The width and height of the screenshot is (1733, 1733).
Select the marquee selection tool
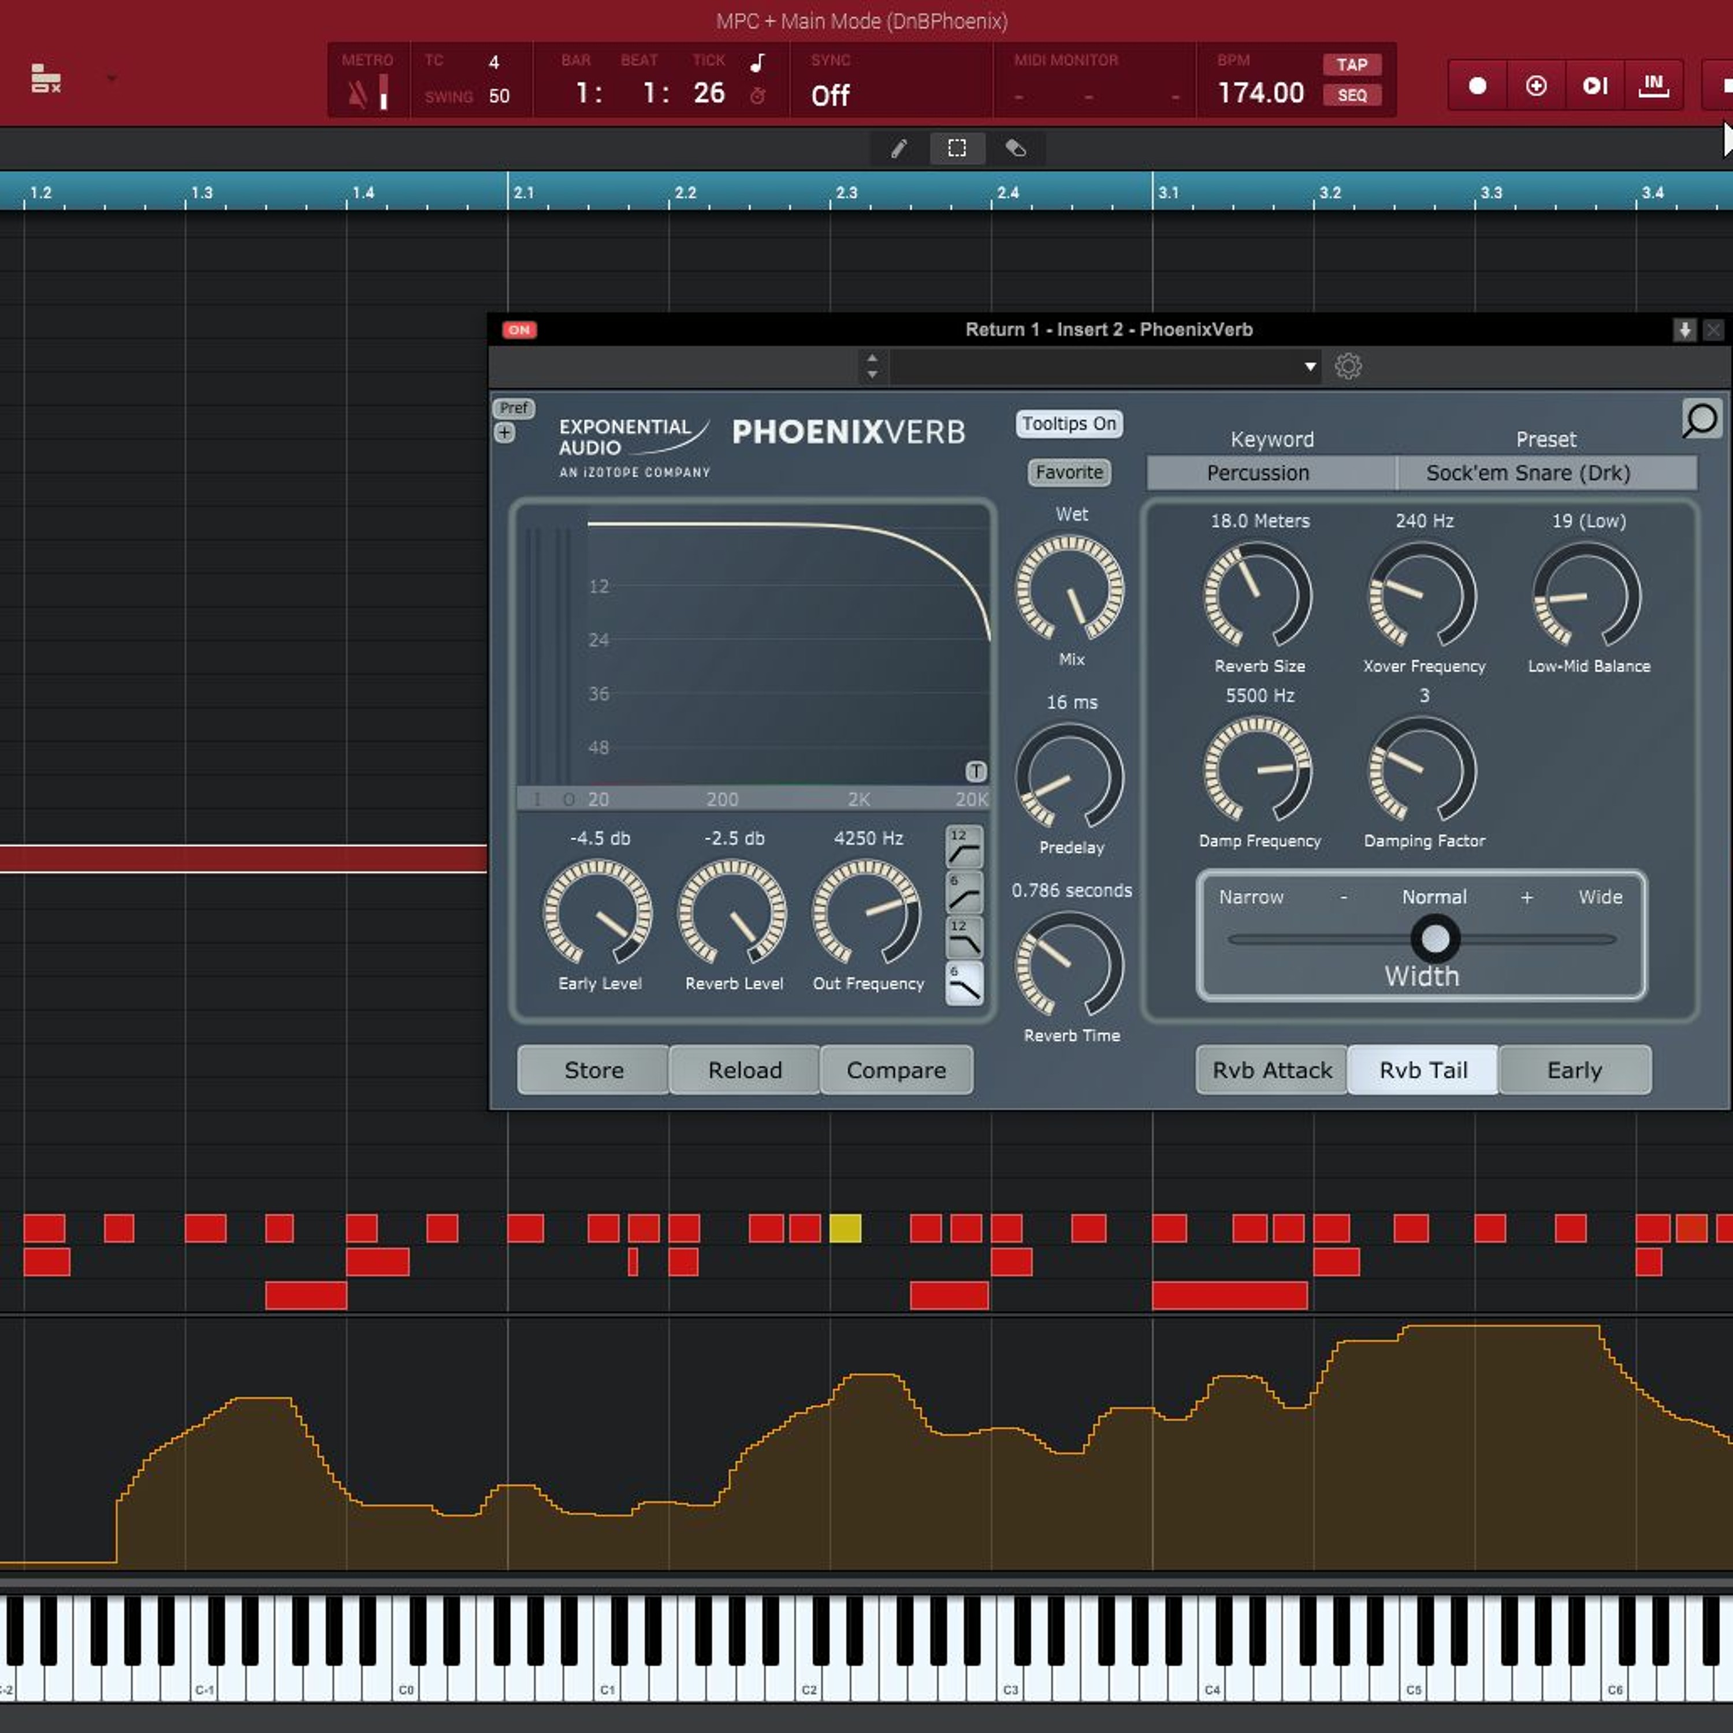pos(957,148)
